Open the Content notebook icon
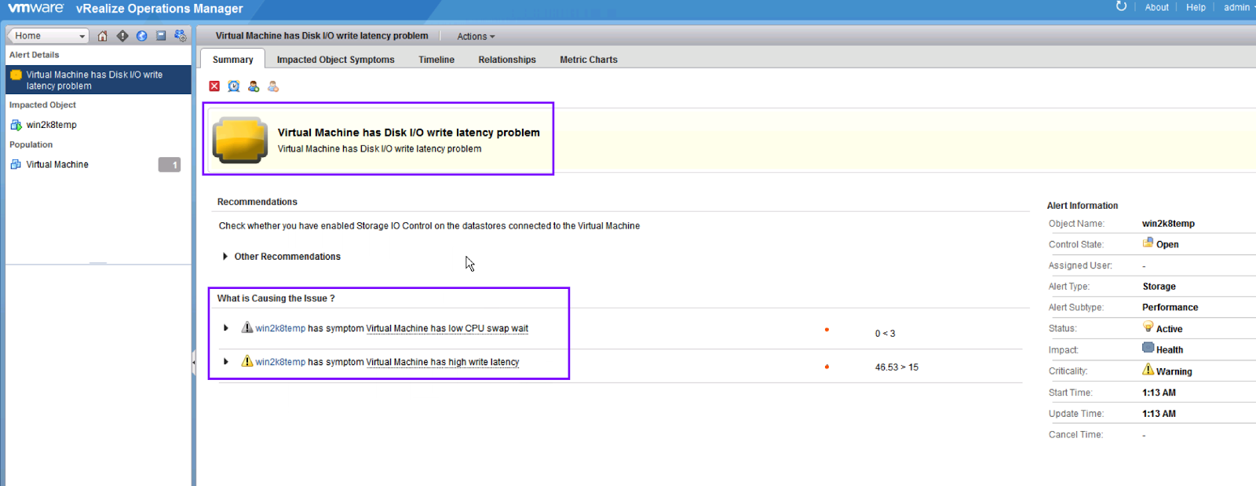 click(161, 36)
